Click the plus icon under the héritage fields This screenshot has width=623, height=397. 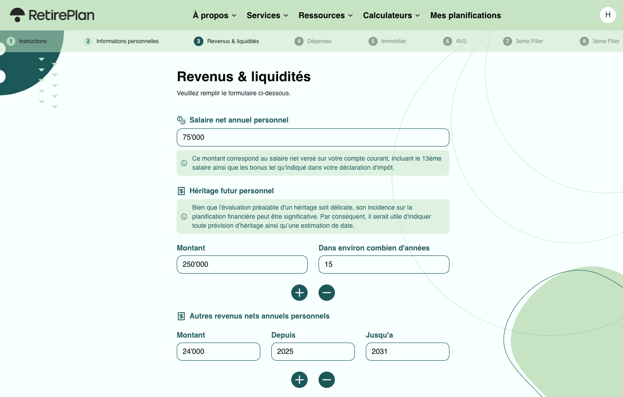[x=299, y=293]
